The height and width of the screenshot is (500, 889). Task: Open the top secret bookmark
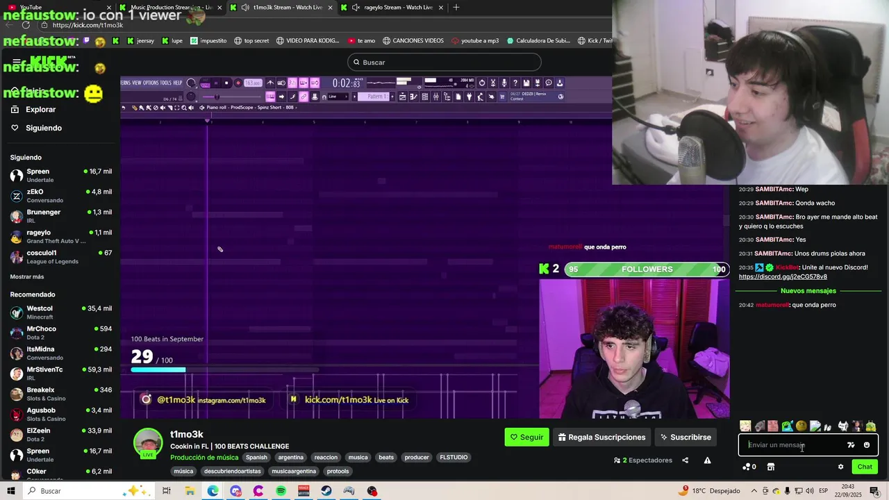pos(251,41)
